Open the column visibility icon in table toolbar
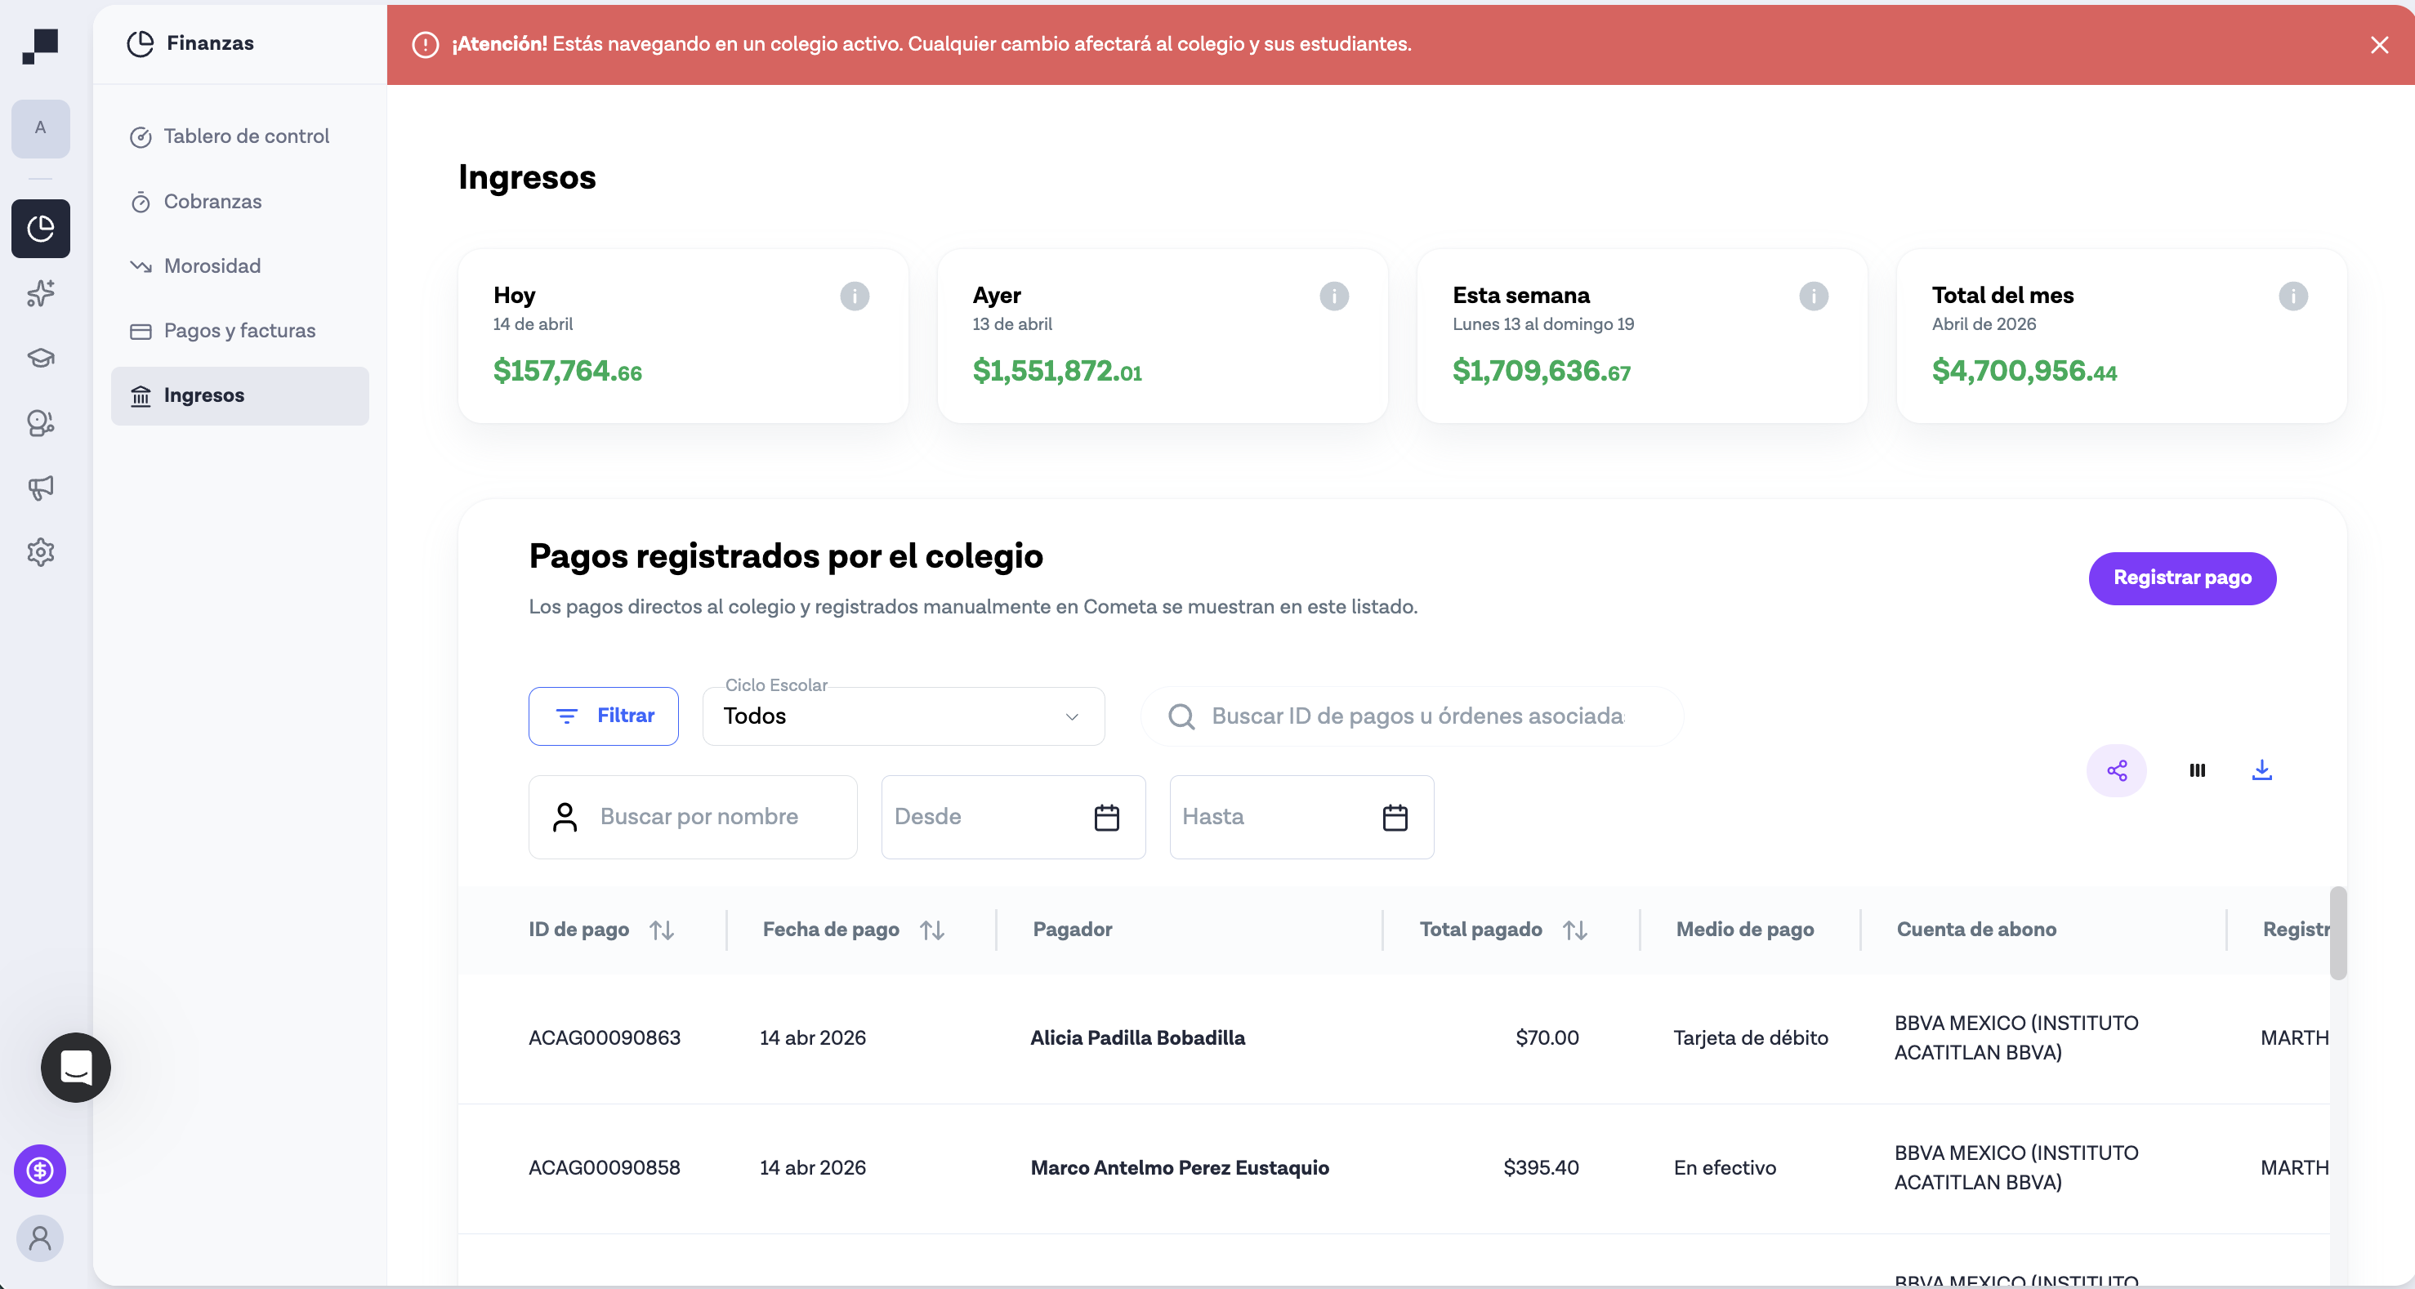The image size is (2415, 1289). (2198, 770)
